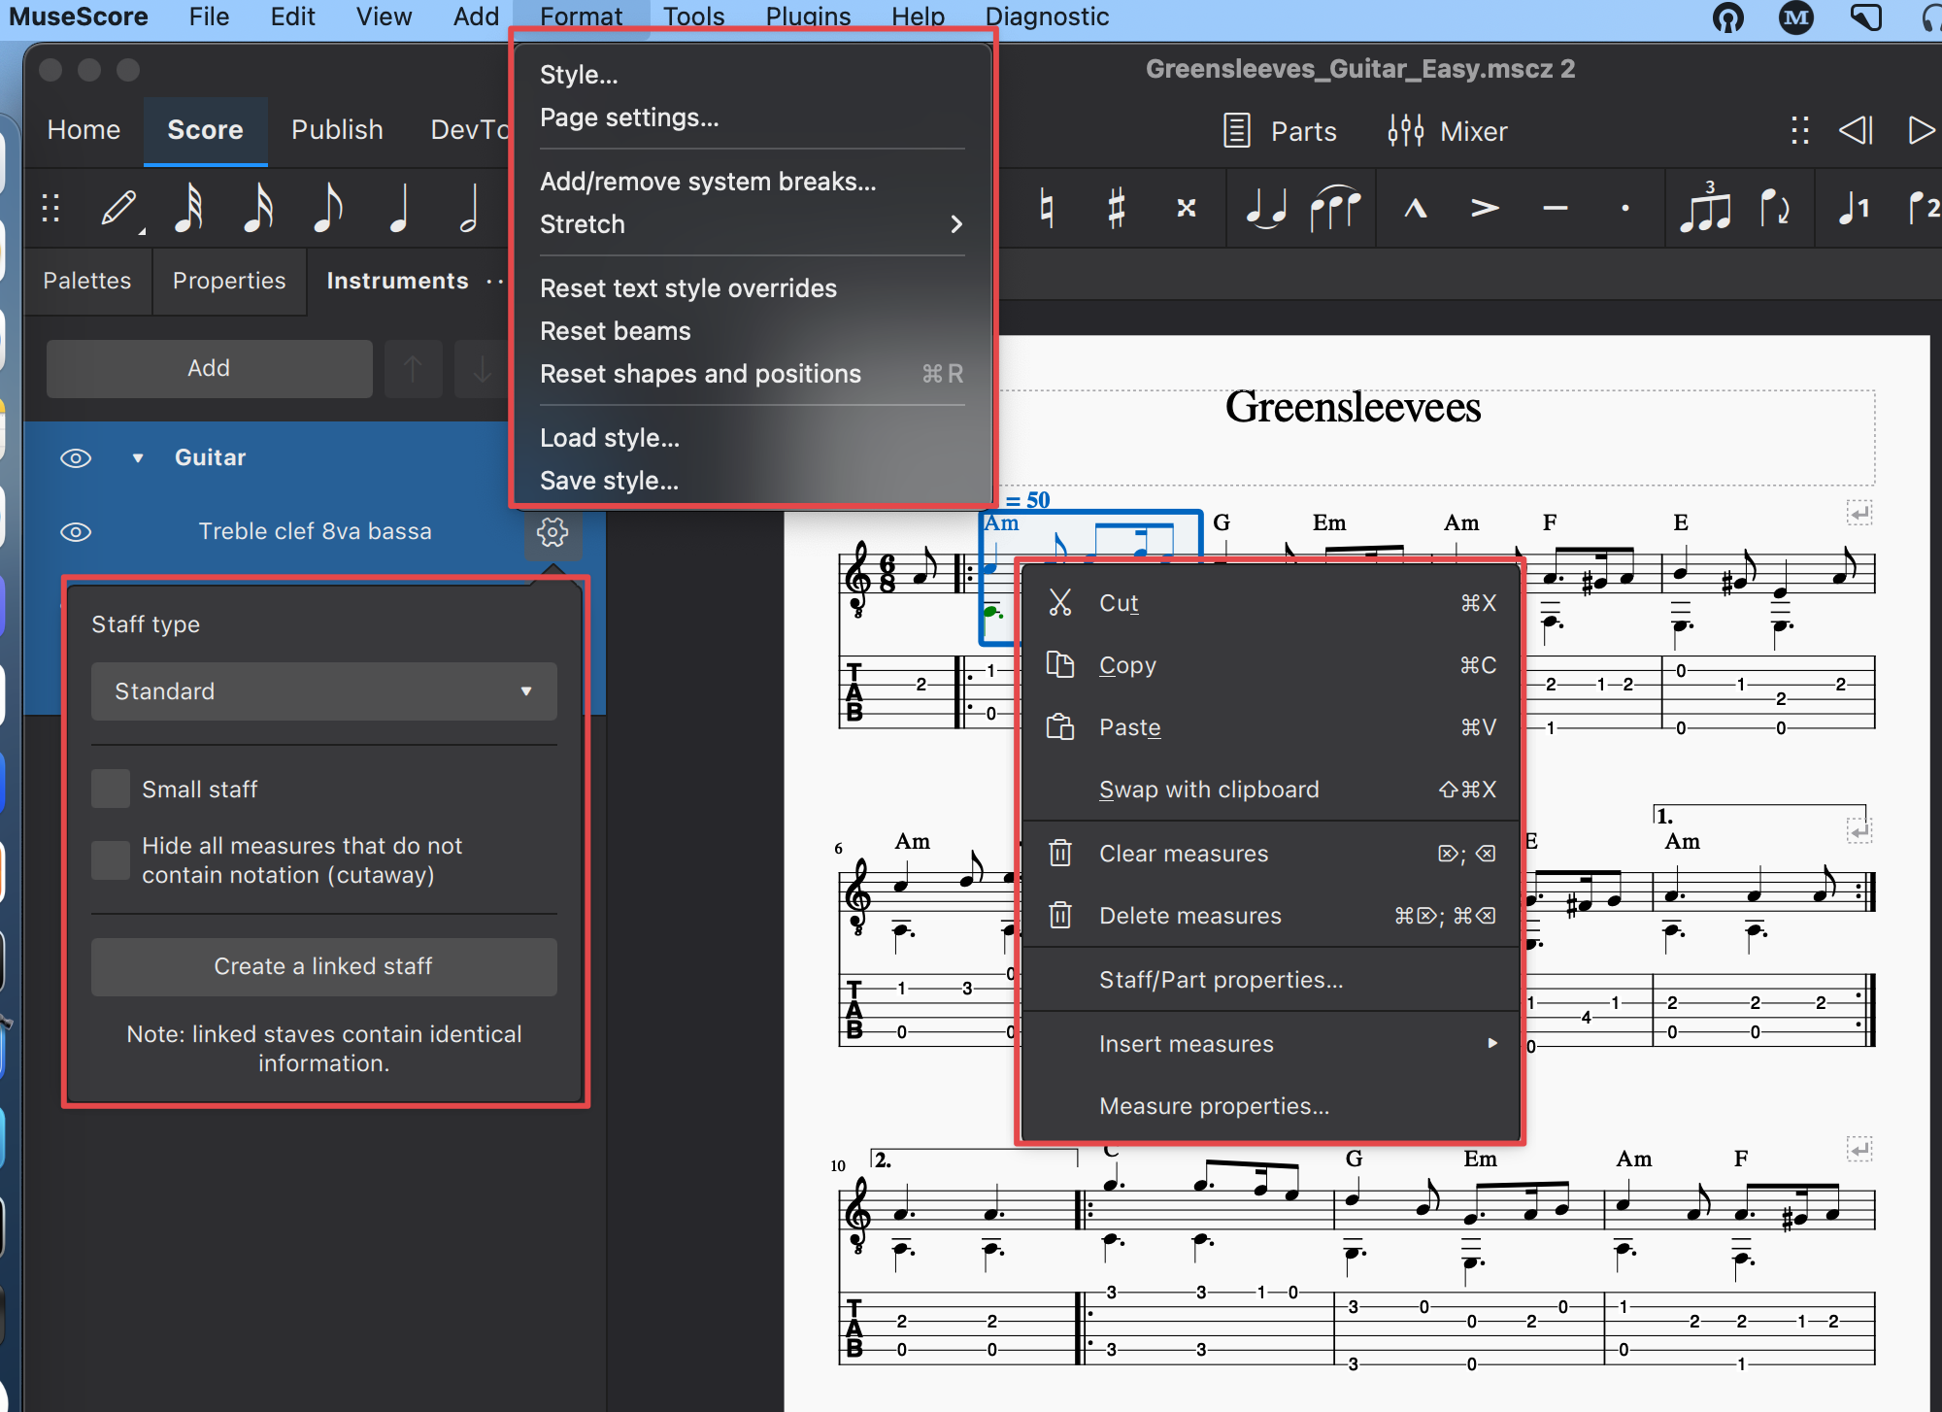Switch to the Home tab
The image size is (1942, 1412).
[x=84, y=130]
